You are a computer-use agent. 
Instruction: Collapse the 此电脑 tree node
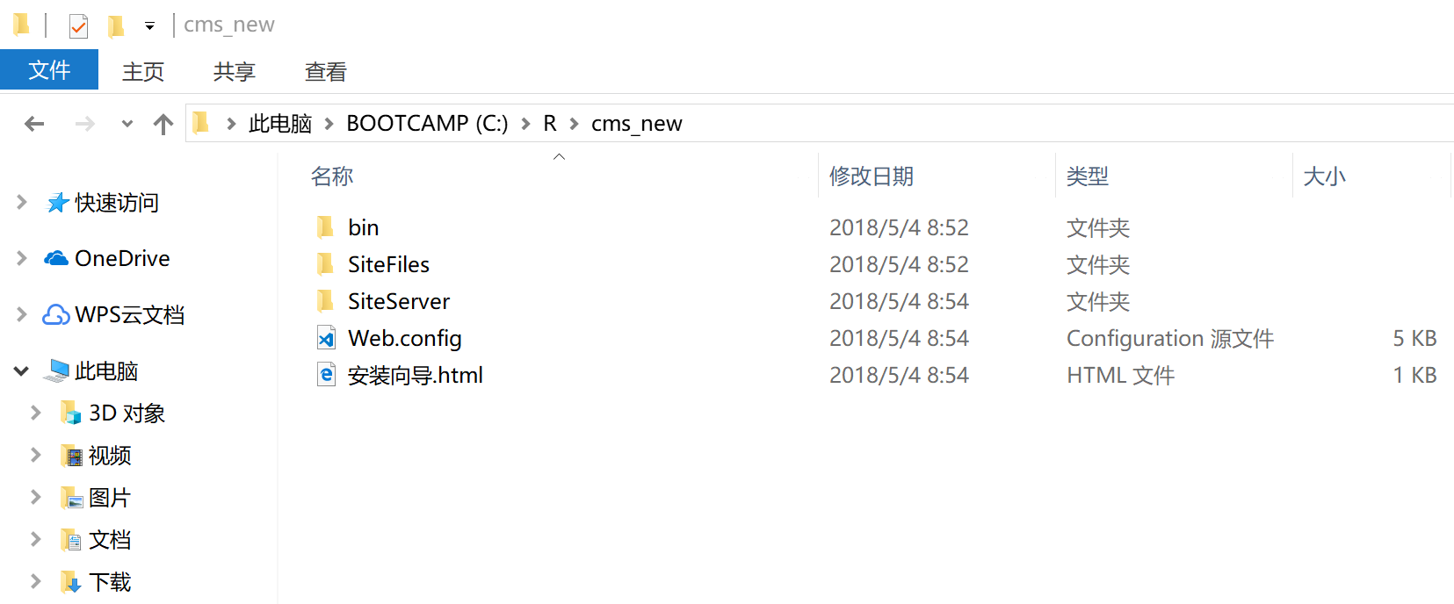(x=22, y=370)
